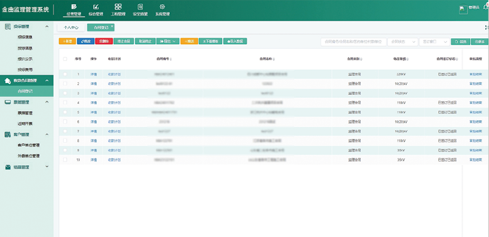The width and height of the screenshot is (489, 237).
Task: Open the 经营管理 module icon
Action: 74,7
